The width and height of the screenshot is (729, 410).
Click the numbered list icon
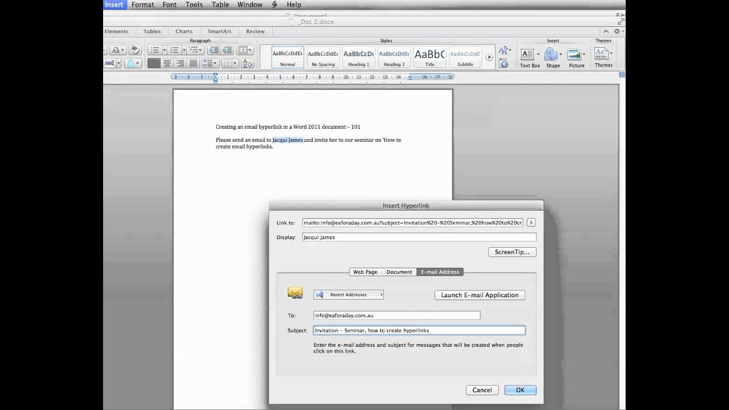tap(175, 50)
